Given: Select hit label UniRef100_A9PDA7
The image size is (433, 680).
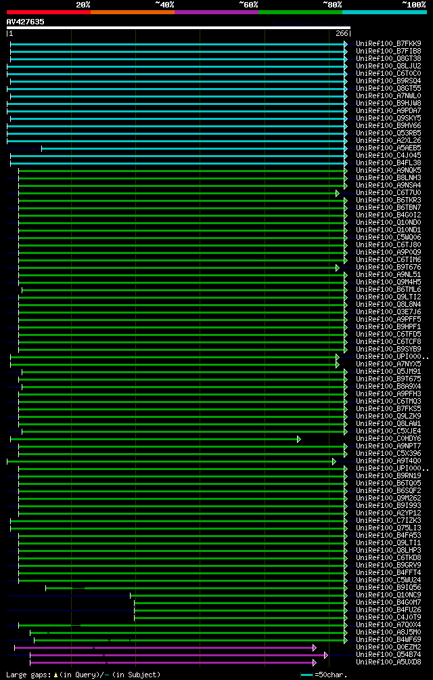Looking at the screenshot, I should [388, 110].
